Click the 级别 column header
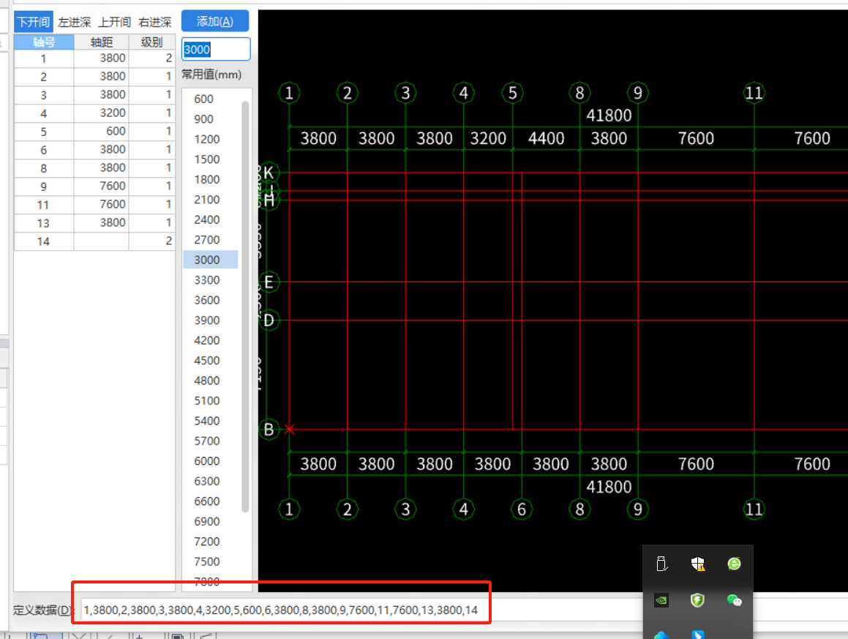This screenshot has height=639, width=848. point(152,42)
